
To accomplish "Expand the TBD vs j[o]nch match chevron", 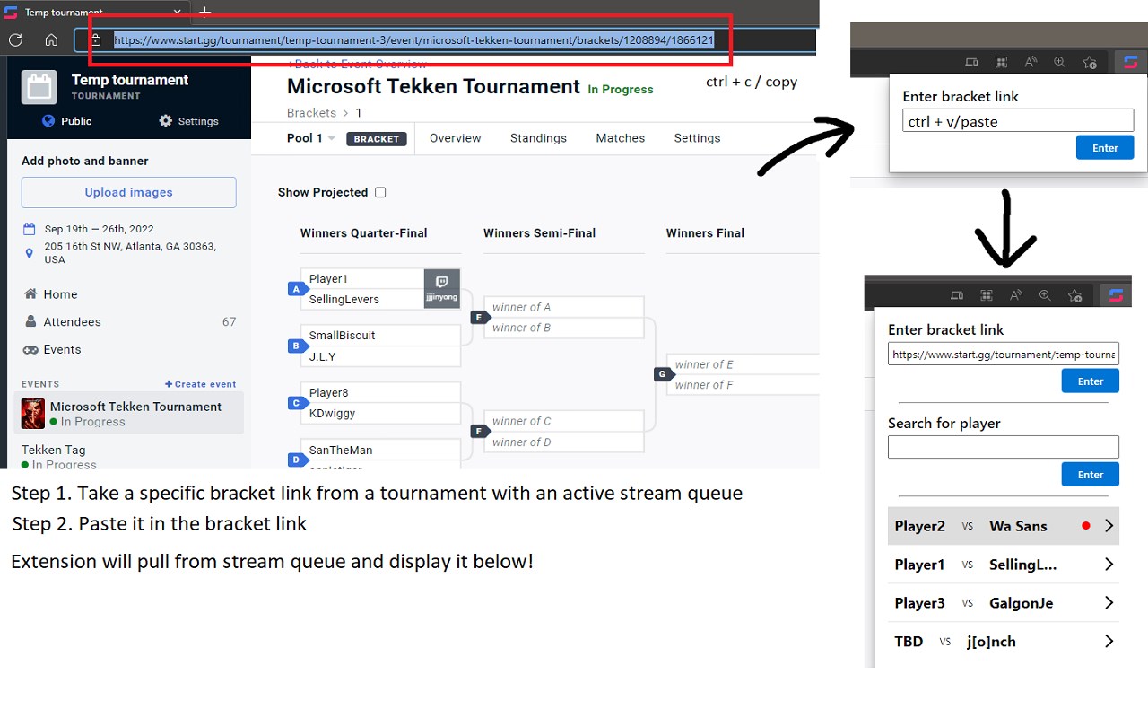I will (1109, 641).
